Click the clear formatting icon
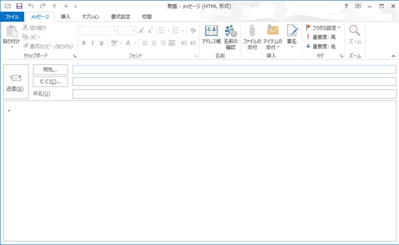Viewport: 399px width, 245px height. point(193,30)
